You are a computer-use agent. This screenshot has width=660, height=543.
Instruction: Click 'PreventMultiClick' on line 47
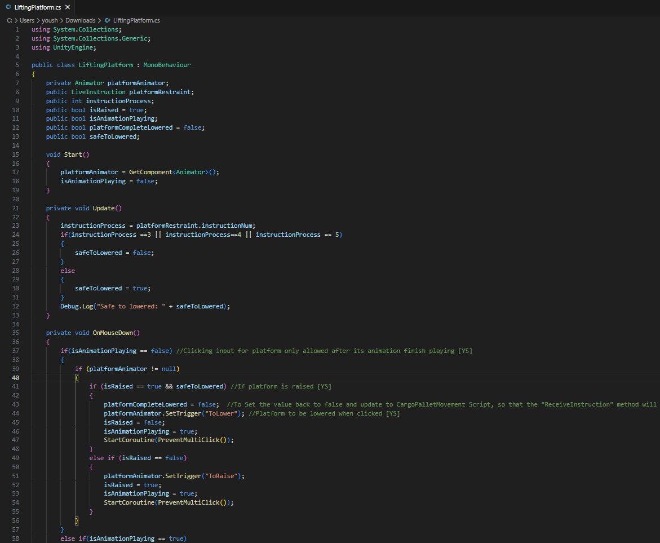pos(189,440)
